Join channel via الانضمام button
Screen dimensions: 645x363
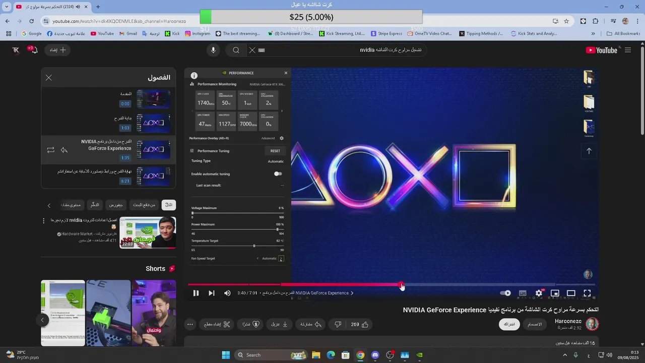(x=535, y=324)
